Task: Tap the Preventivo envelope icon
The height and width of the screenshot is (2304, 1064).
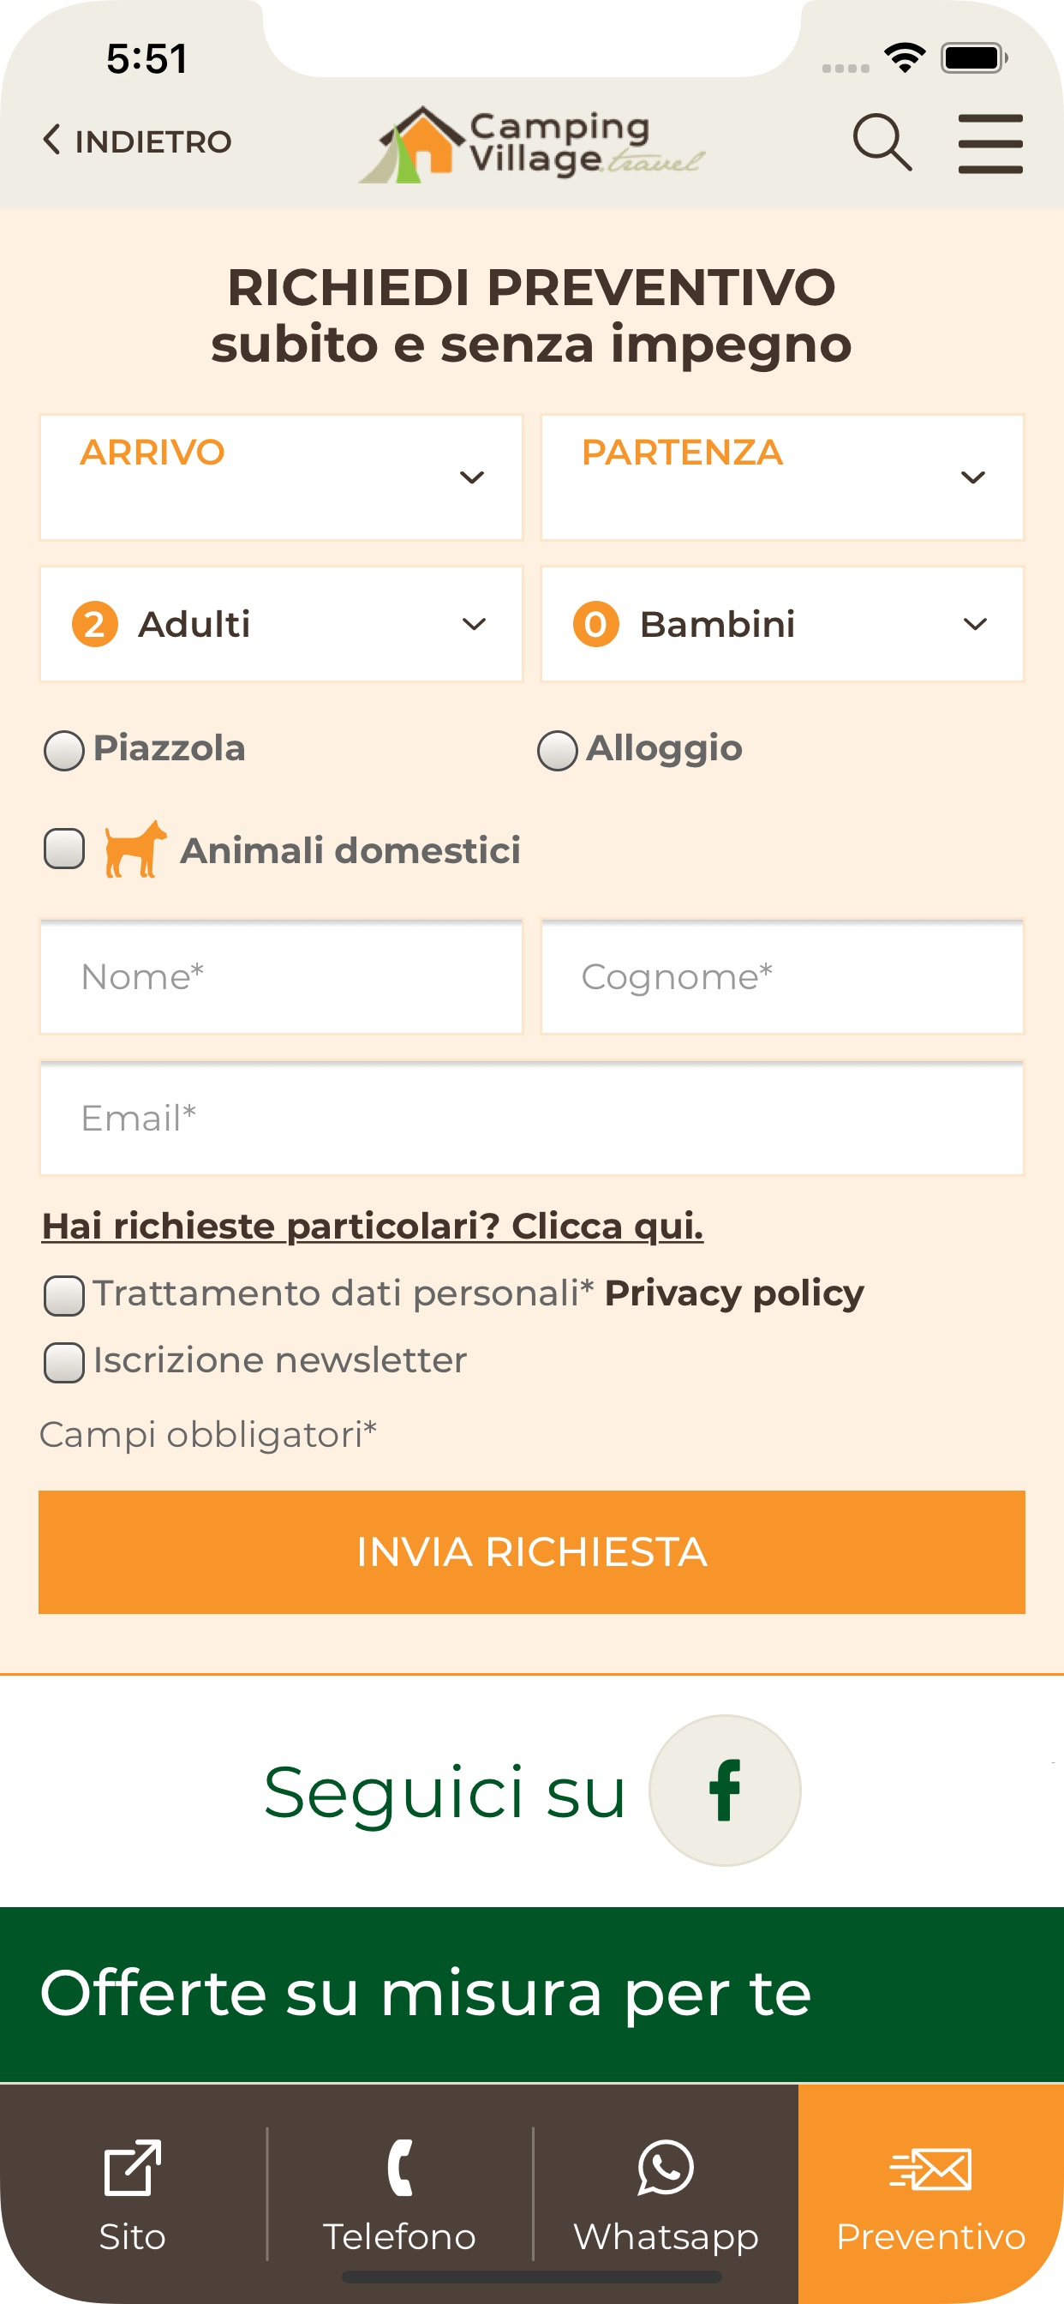Action: pos(930,2169)
